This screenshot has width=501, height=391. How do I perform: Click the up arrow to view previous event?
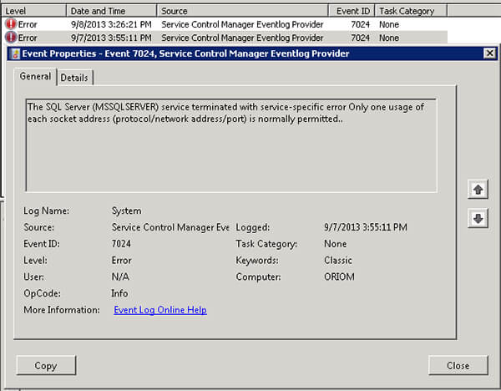pyautogui.click(x=478, y=190)
